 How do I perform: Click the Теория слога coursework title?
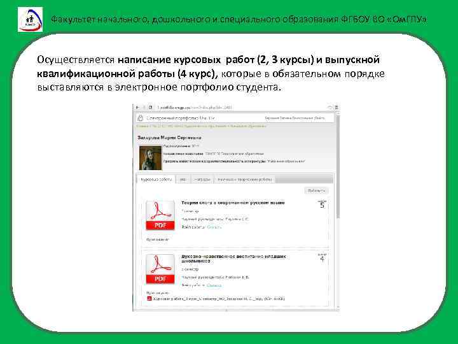pyautogui.click(x=233, y=203)
